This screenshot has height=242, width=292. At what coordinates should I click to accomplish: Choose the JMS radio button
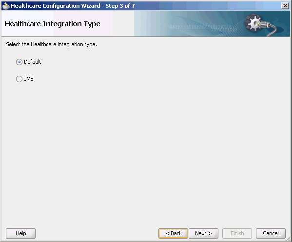[19, 79]
